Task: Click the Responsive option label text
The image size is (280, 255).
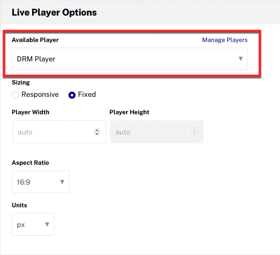Action: coord(40,94)
